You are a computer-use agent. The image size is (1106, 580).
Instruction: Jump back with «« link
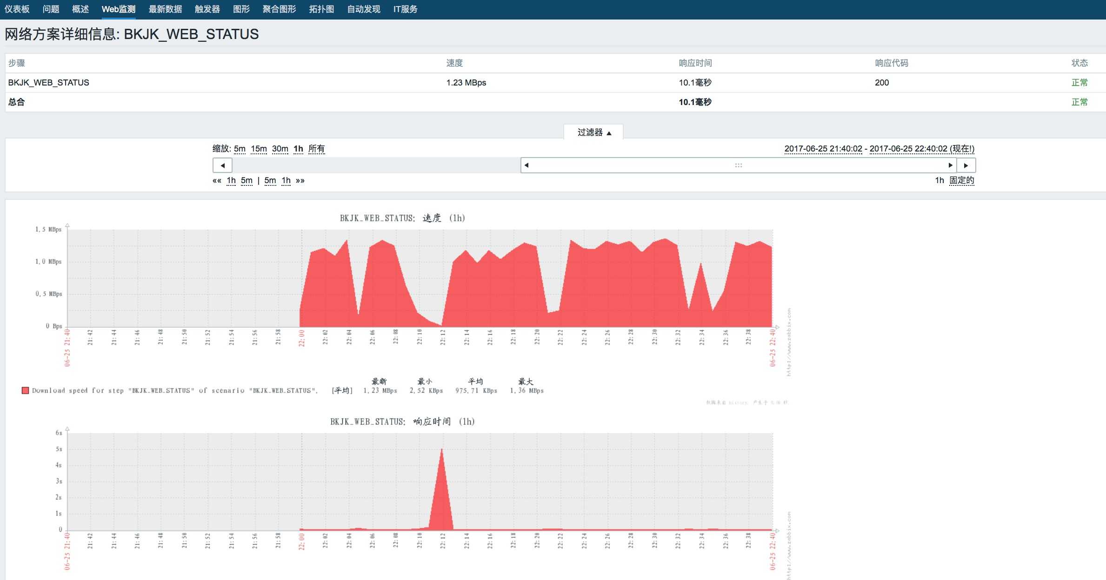(217, 180)
